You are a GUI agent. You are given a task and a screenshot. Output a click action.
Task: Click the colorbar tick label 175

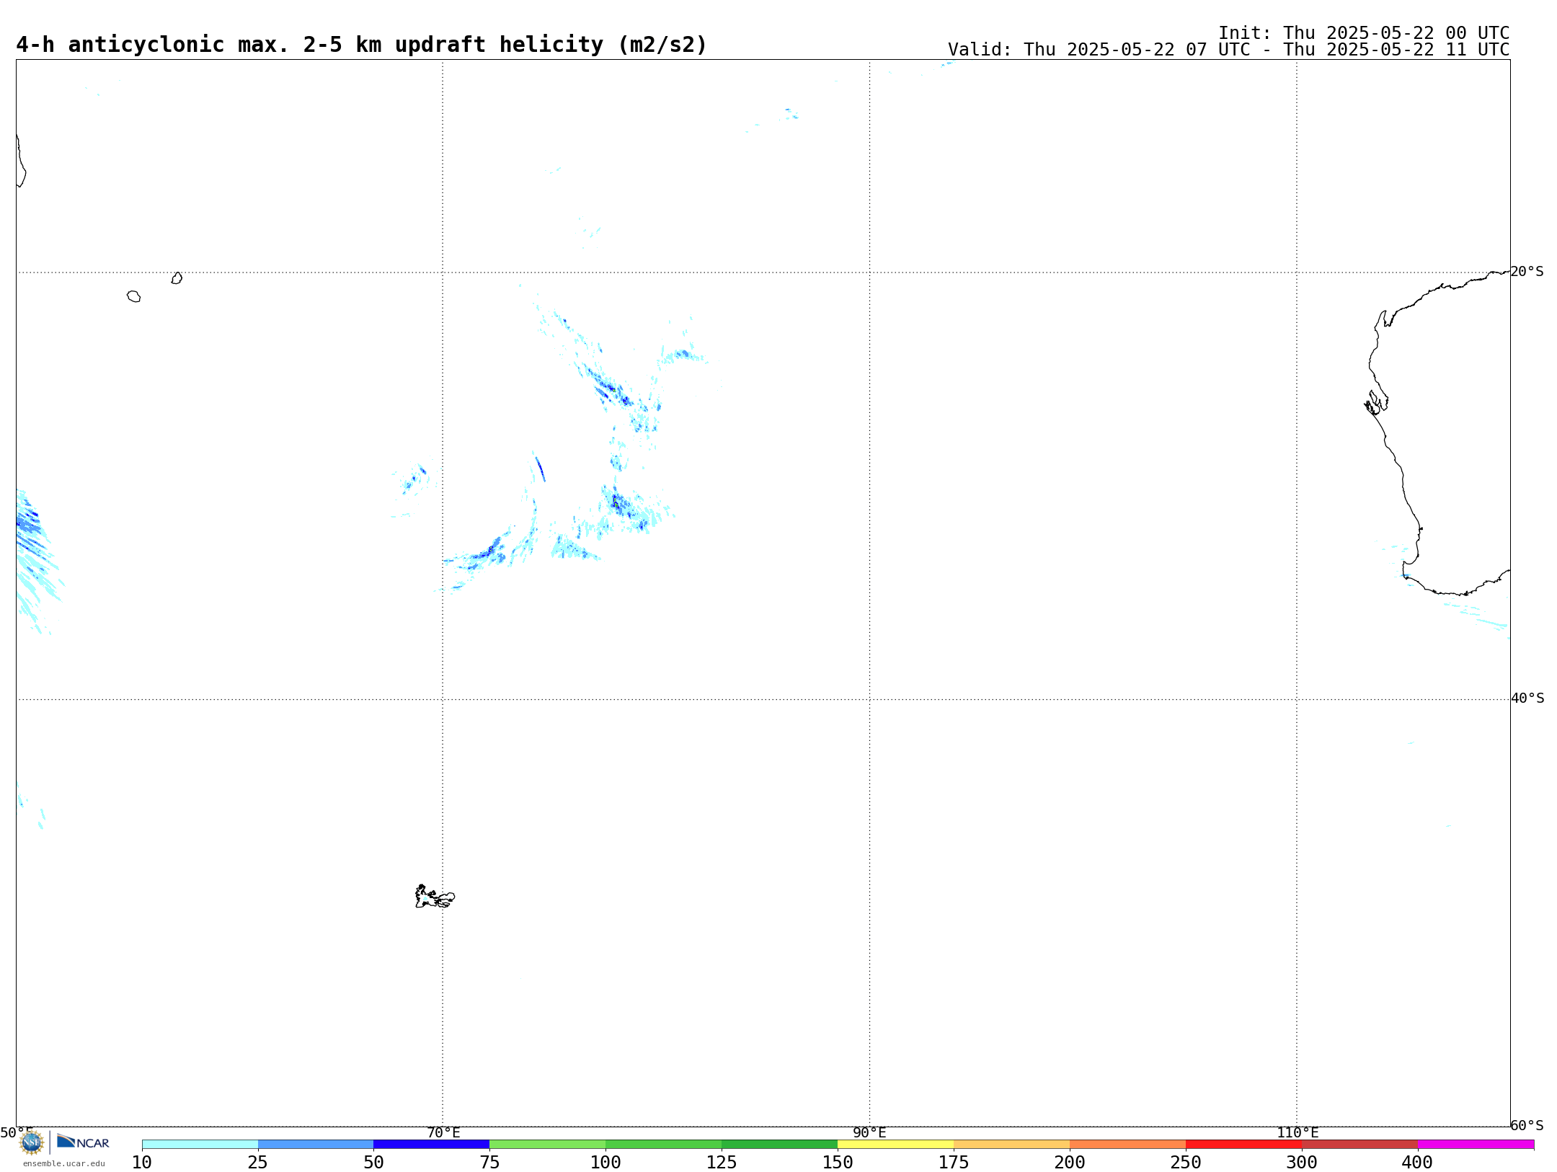[x=954, y=1162]
